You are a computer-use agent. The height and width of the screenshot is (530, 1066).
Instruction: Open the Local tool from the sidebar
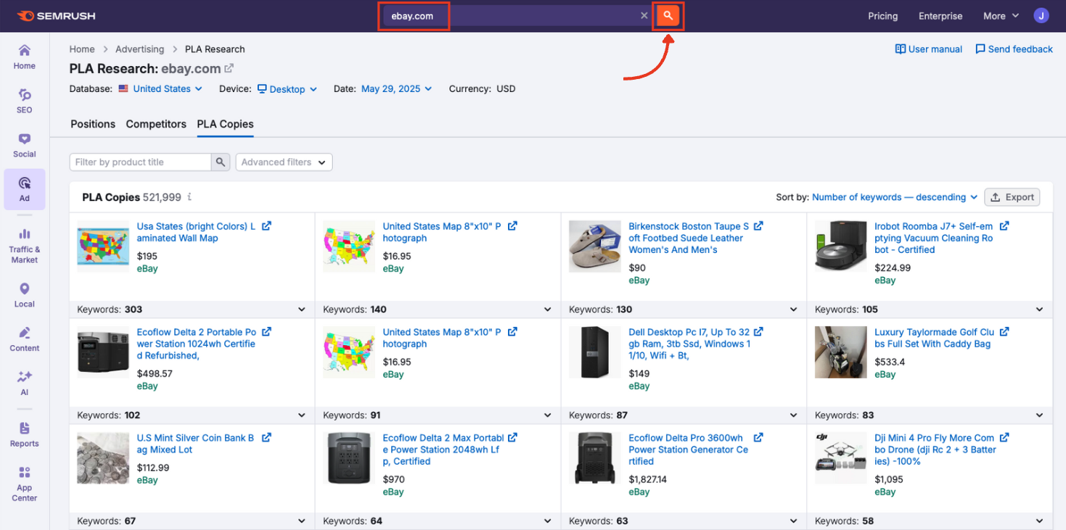point(24,294)
